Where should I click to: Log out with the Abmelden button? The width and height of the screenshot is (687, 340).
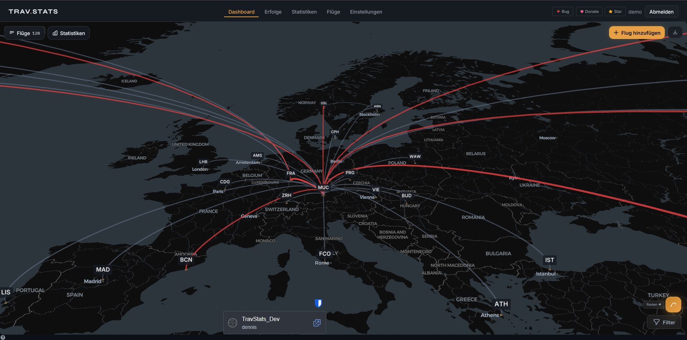(x=661, y=12)
